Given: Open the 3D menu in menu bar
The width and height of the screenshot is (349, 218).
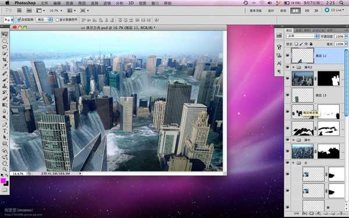Looking at the screenshot, I should point(131,3).
